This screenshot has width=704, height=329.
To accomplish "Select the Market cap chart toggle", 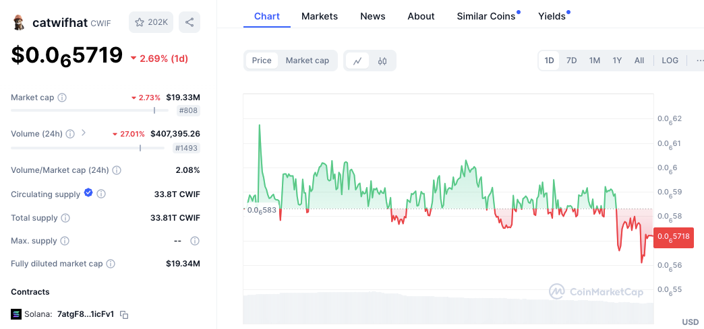I will [x=307, y=61].
